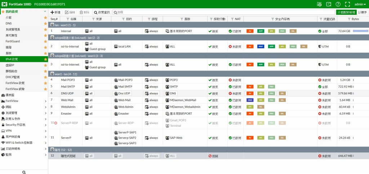Image resolution: width=369 pixels, height=174 pixels.
Task: Collapse the 隱性 (12 - 12) section
Action: [x=52, y=150]
